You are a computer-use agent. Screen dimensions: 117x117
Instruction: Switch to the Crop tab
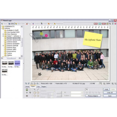point(38,86)
